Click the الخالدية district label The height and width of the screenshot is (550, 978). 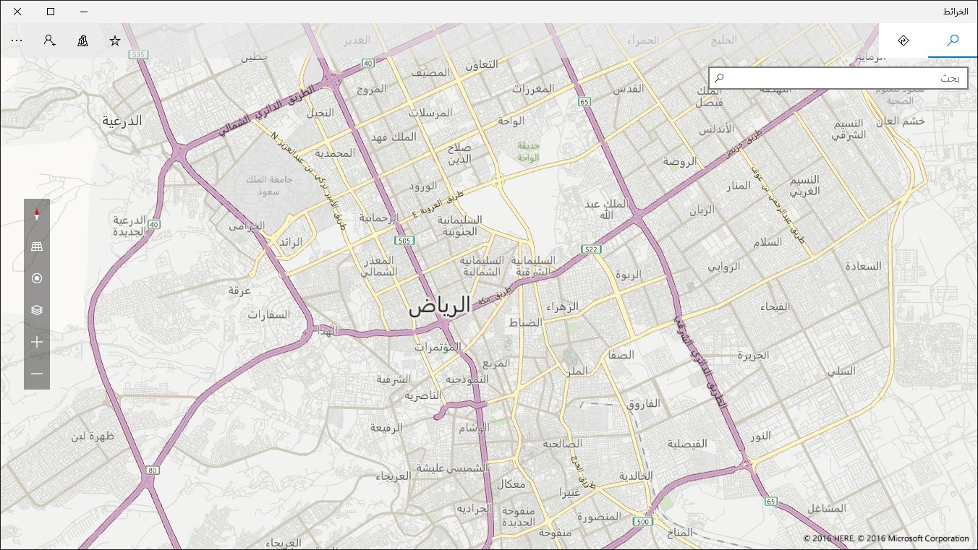(x=636, y=476)
